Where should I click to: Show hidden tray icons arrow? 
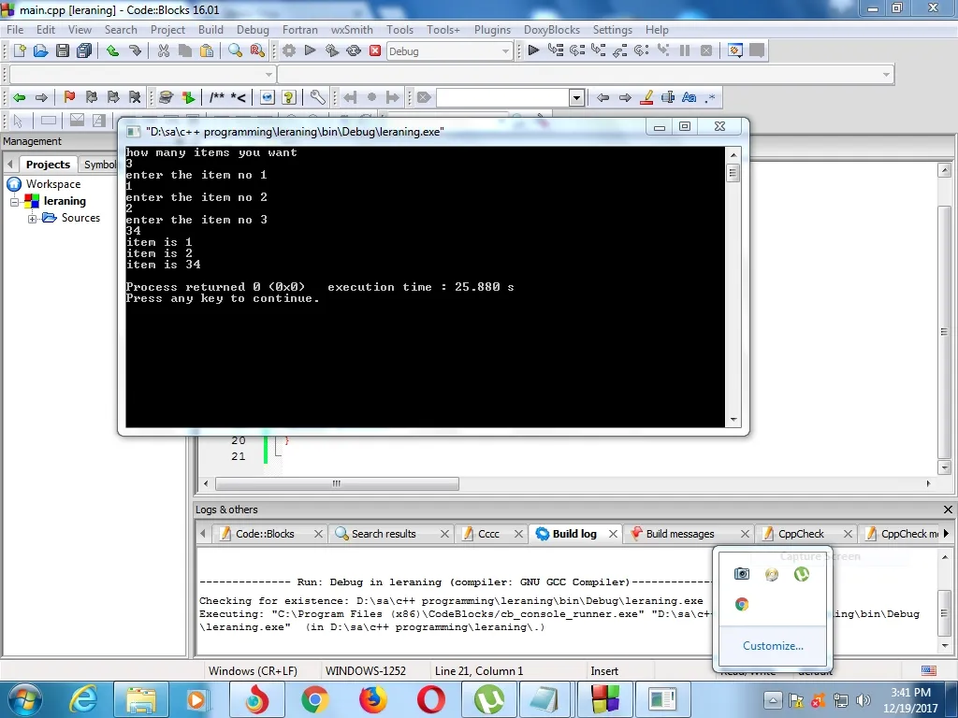772,700
